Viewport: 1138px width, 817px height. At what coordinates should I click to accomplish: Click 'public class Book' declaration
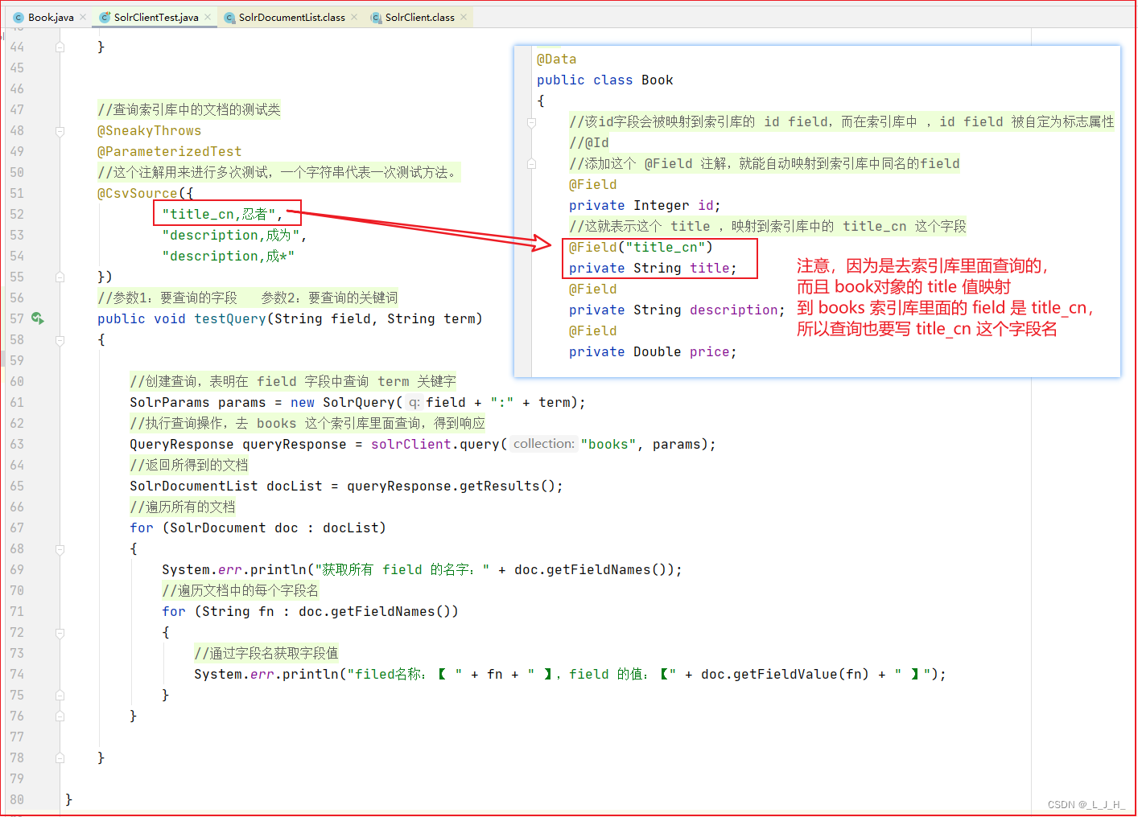pyautogui.click(x=605, y=80)
